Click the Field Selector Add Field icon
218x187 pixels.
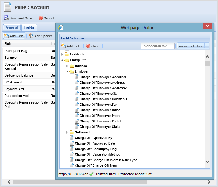64,46
